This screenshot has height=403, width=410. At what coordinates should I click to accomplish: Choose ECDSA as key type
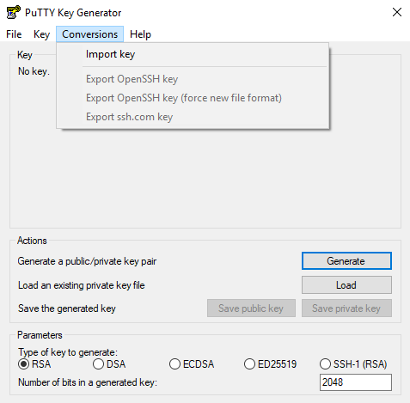(174, 364)
